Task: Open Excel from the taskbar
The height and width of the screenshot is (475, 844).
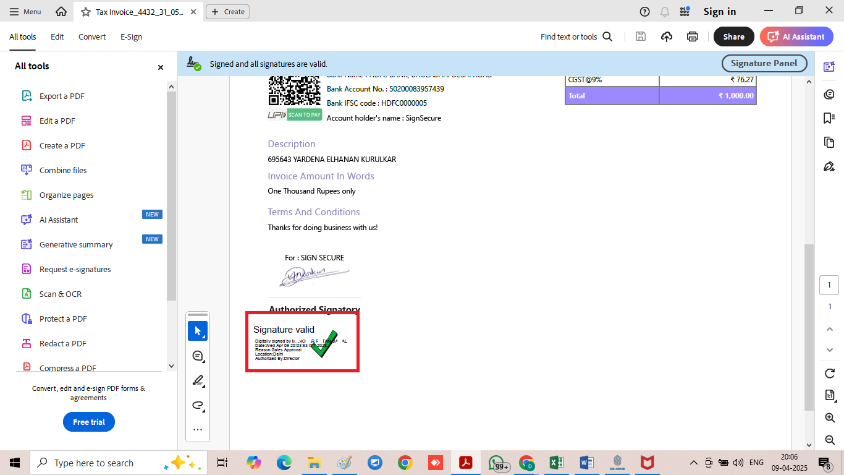Action: click(556, 463)
